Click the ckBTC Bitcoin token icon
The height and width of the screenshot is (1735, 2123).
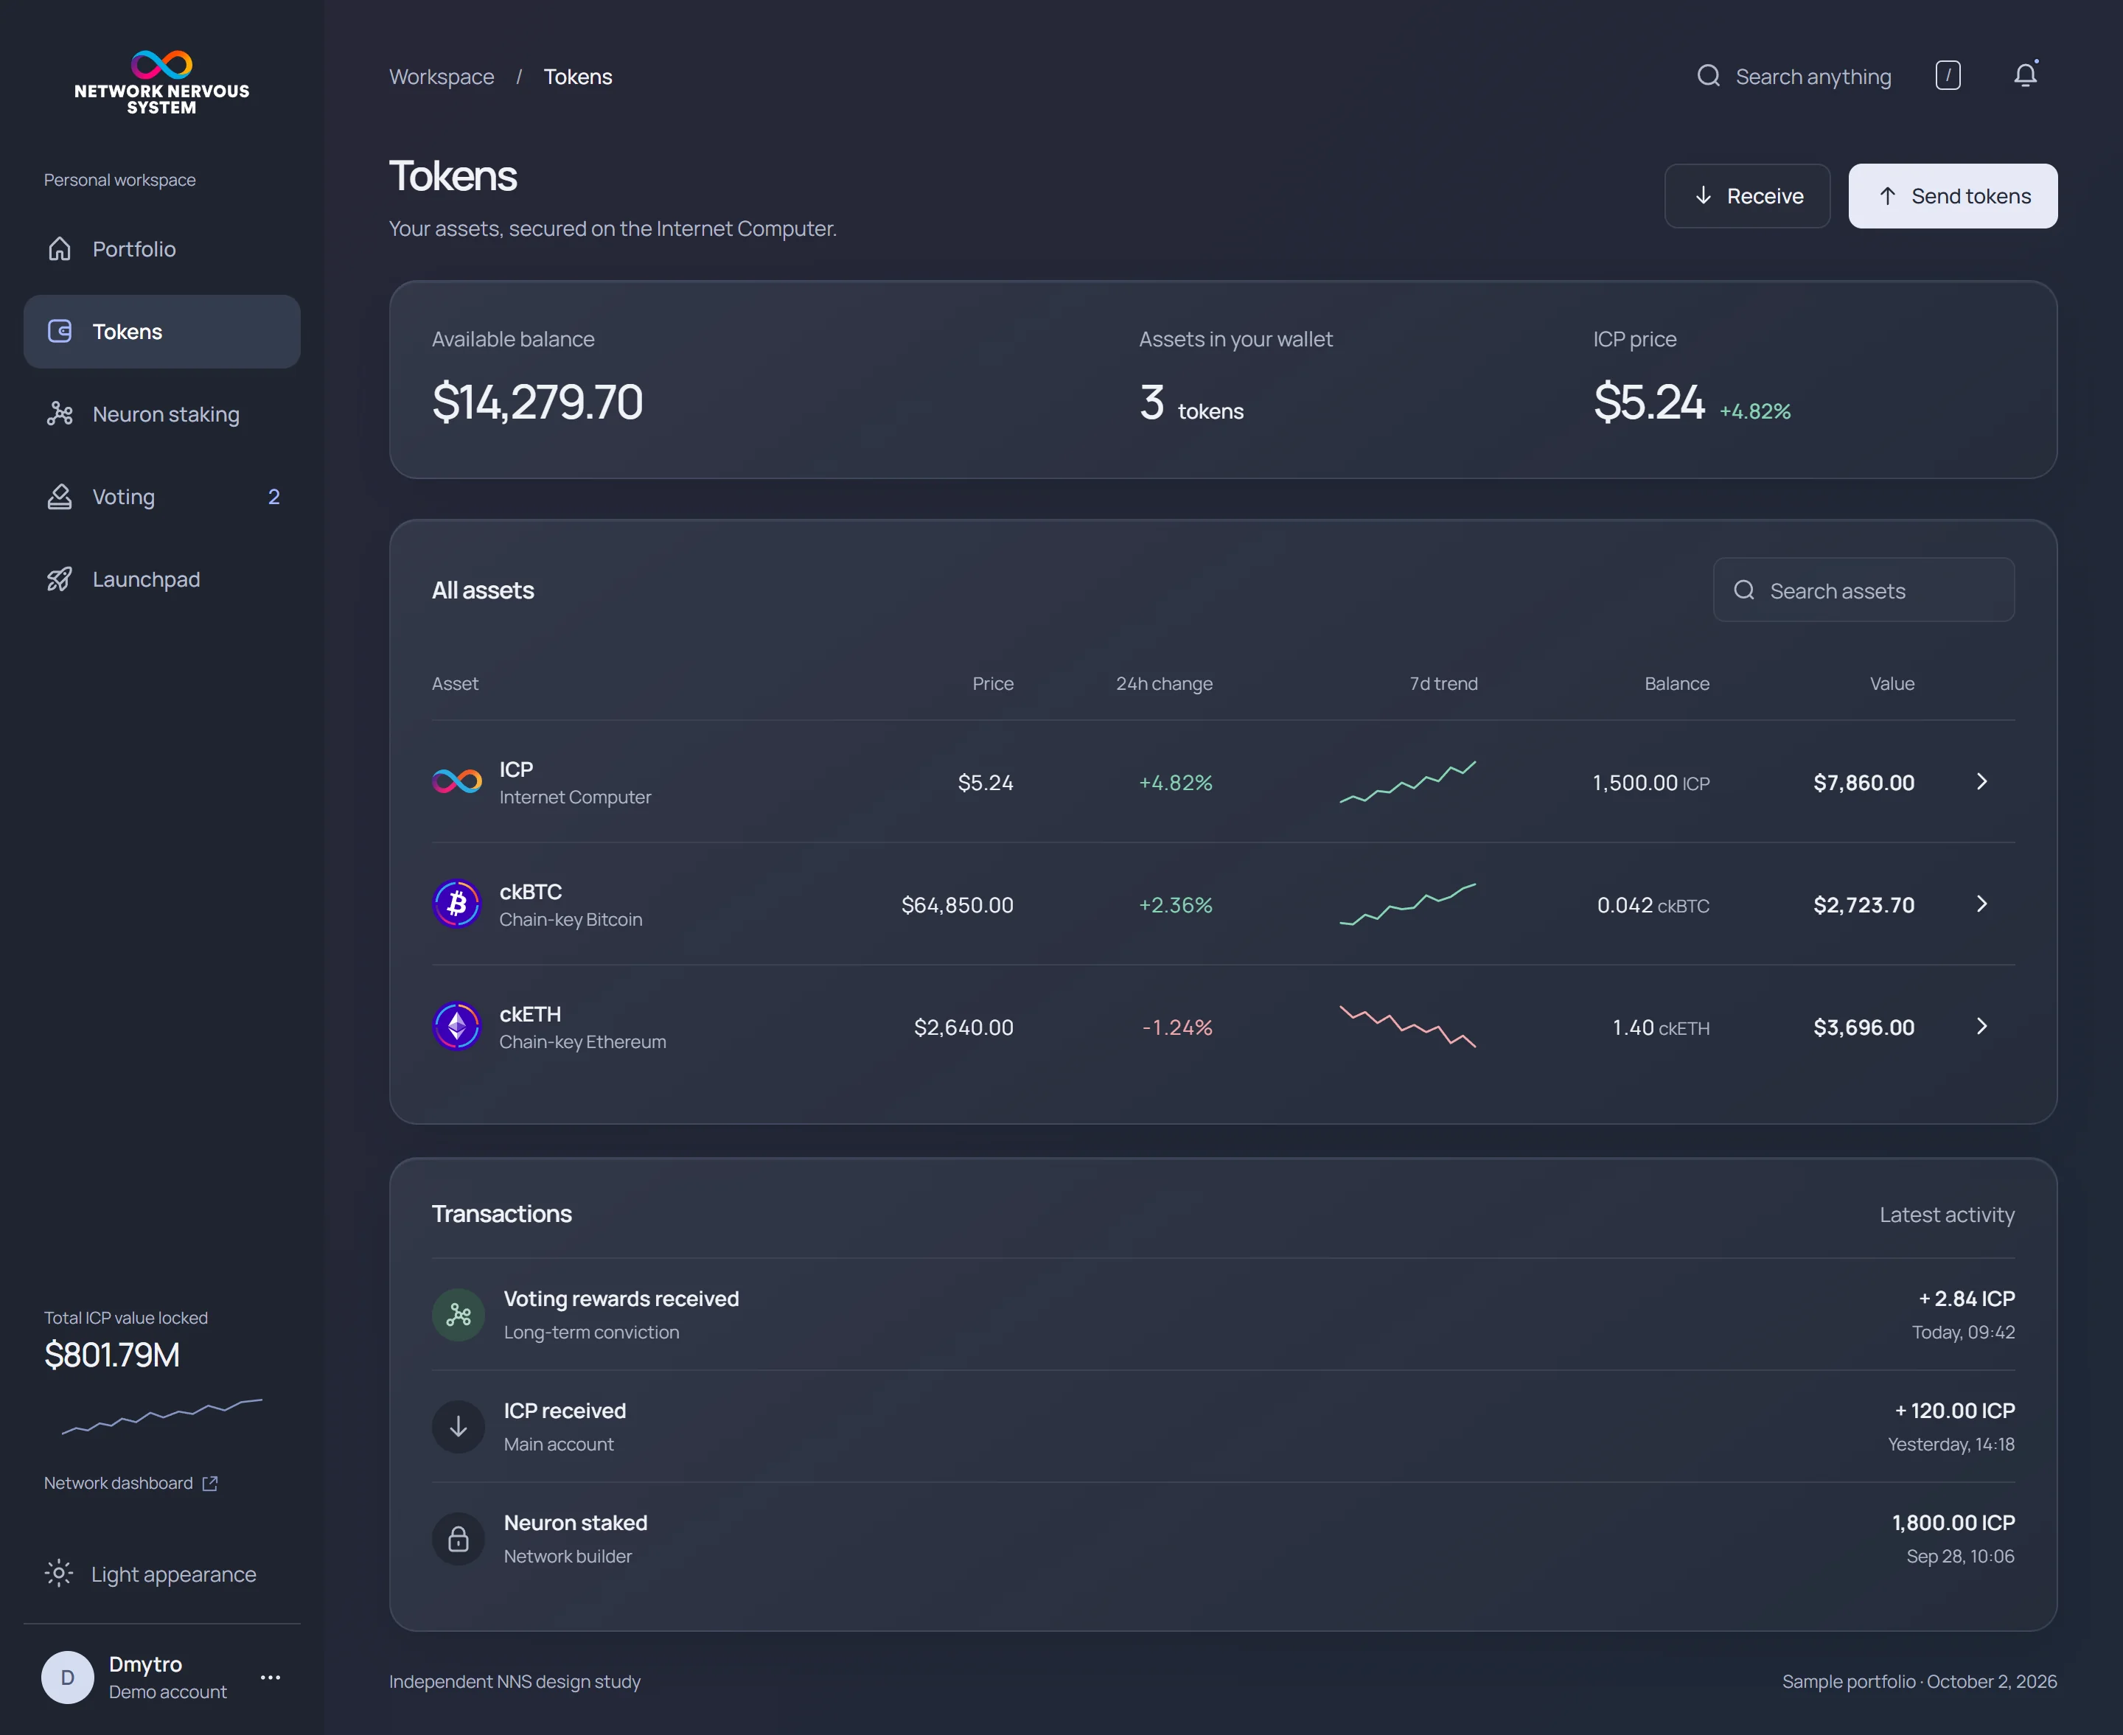coord(457,904)
